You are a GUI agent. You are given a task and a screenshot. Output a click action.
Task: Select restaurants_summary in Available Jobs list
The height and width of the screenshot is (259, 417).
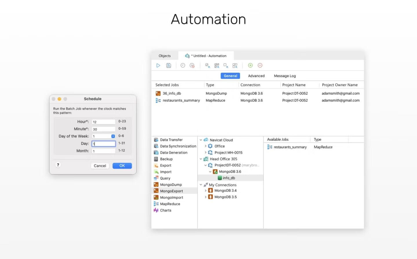coord(314,147)
